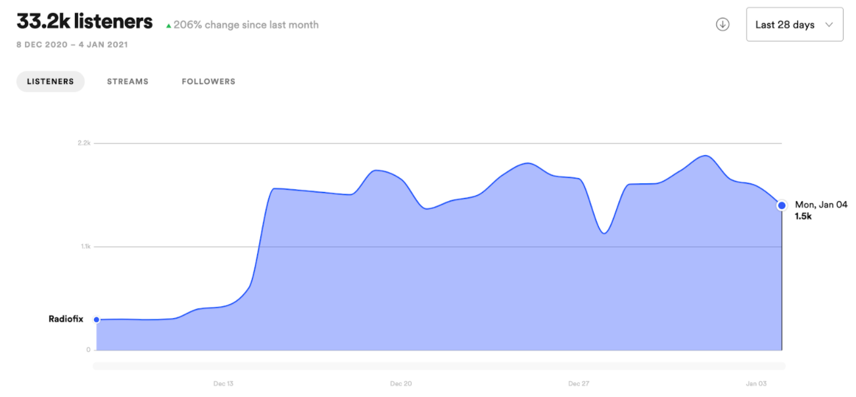
Task: Click the download data icon
Action: point(723,24)
